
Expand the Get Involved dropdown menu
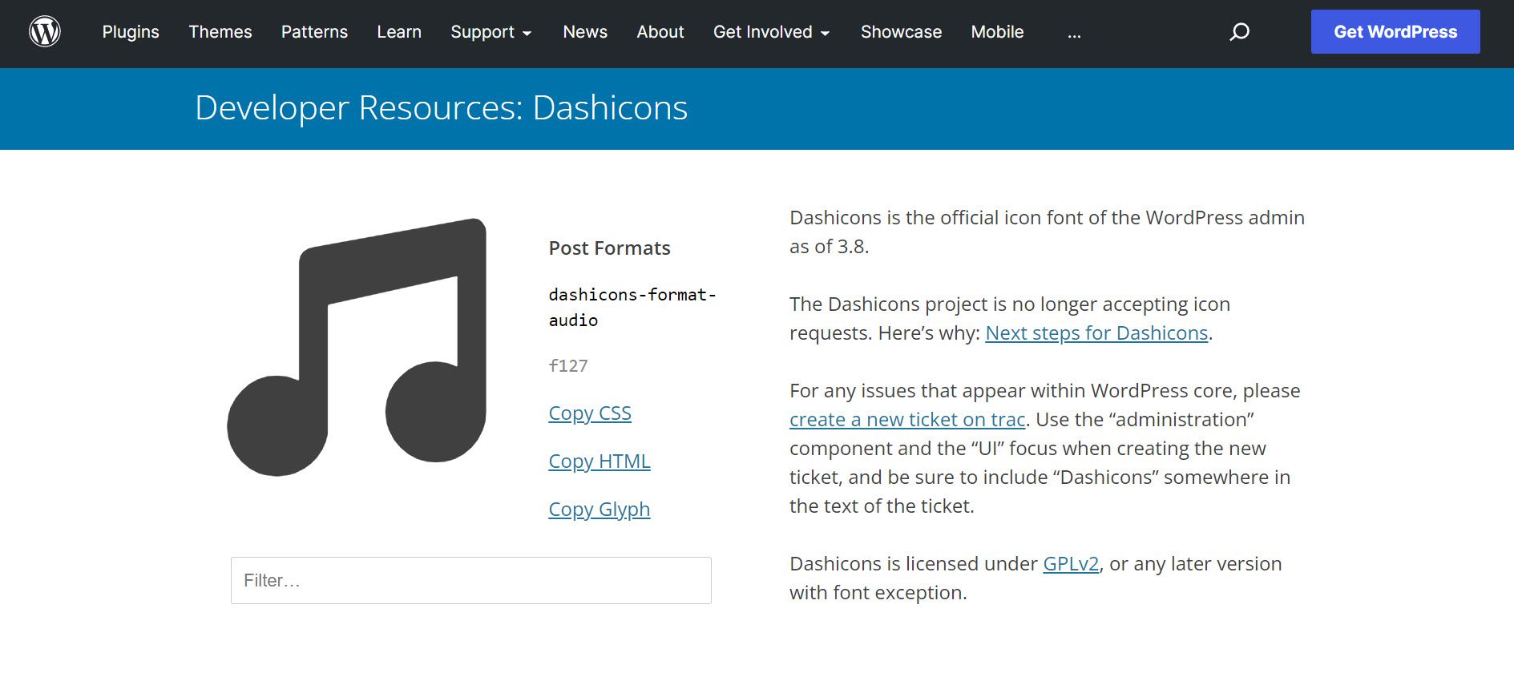pos(771,32)
